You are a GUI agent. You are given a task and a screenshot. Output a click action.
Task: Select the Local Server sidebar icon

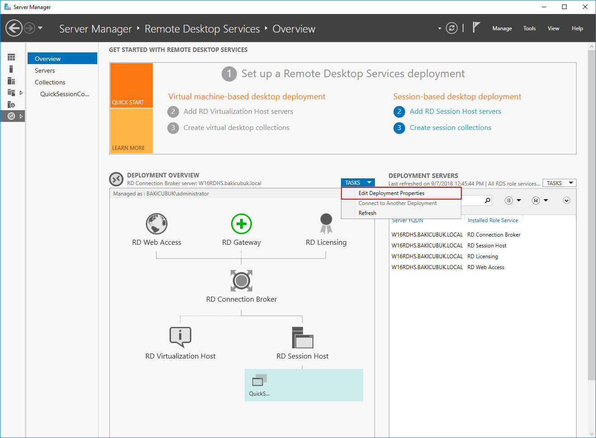tap(11, 69)
